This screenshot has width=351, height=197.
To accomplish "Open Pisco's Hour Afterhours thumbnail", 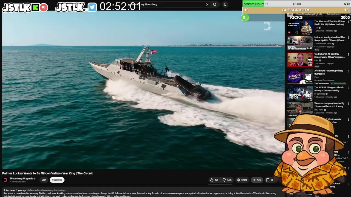I will point(300,76).
